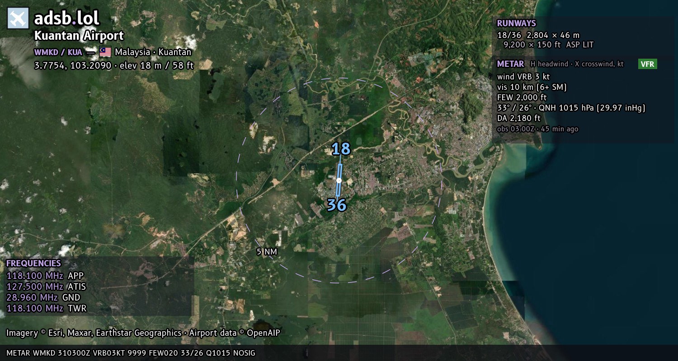Image resolution: width=678 pixels, height=361 pixels.
Task: Click the "FEW 2,000 ft" cloud line
Action: (522, 97)
